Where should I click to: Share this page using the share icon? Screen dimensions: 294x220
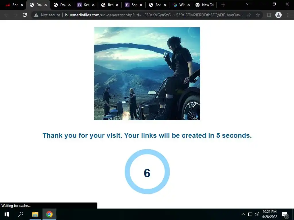click(249, 15)
